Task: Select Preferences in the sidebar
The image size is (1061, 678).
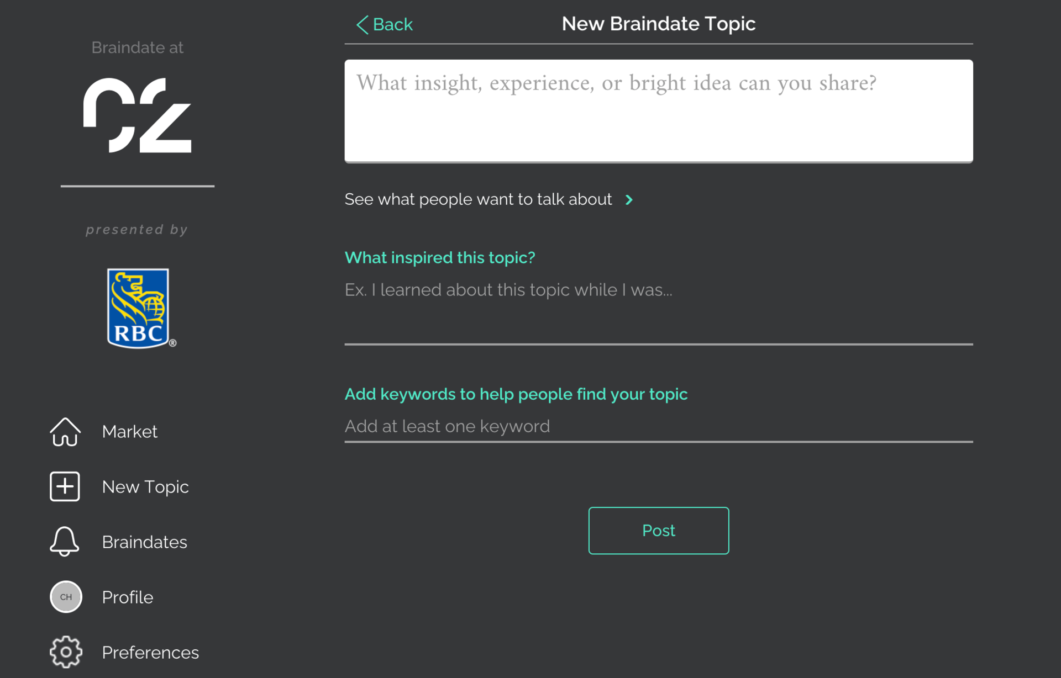Action: (x=150, y=652)
